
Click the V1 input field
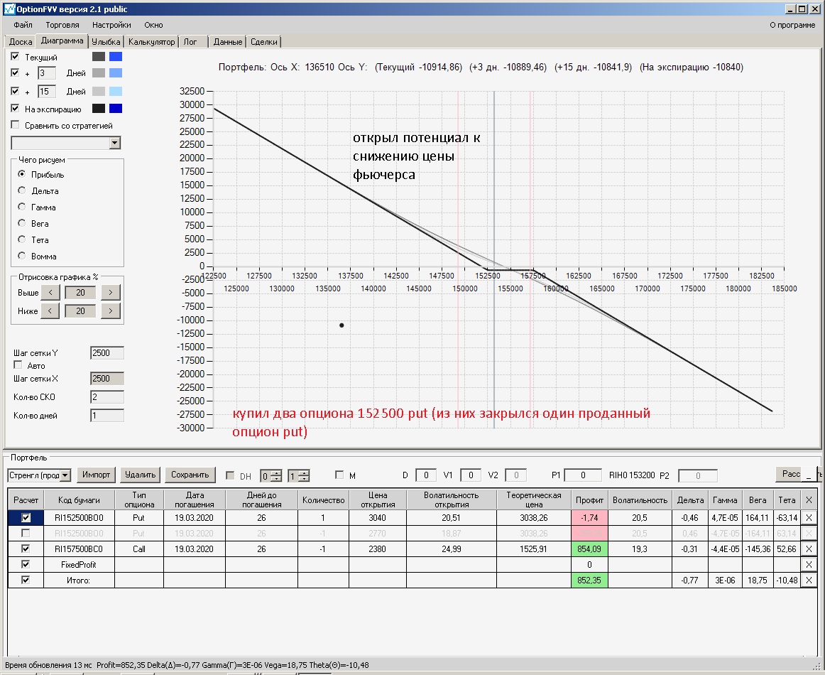click(471, 475)
